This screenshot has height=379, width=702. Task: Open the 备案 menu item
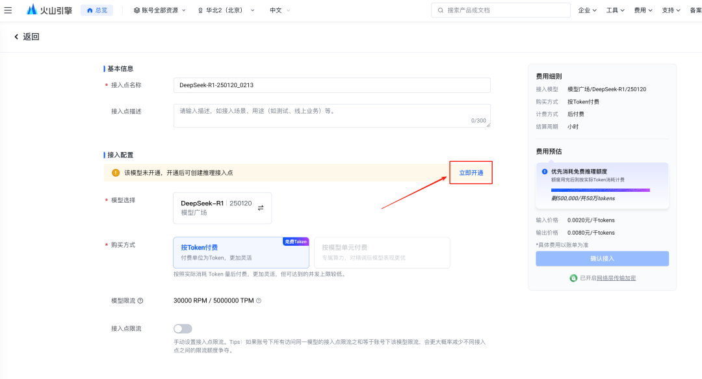[x=695, y=10]
